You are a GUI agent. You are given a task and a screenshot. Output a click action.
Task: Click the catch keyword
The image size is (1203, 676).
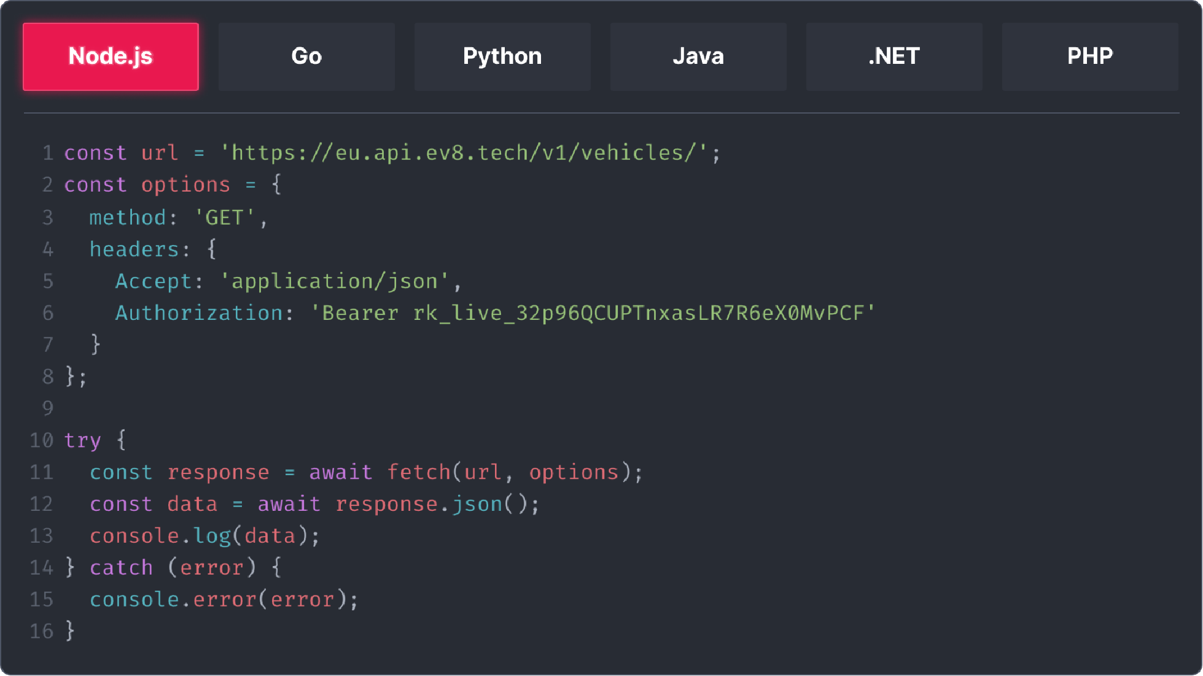tap(121, 567)
